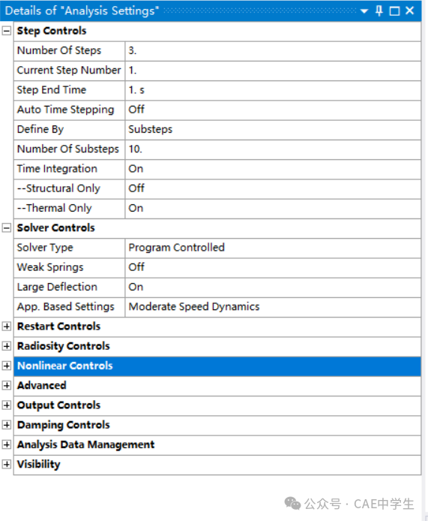Pin the Details panel with pushpin icon

coord(379,11)
